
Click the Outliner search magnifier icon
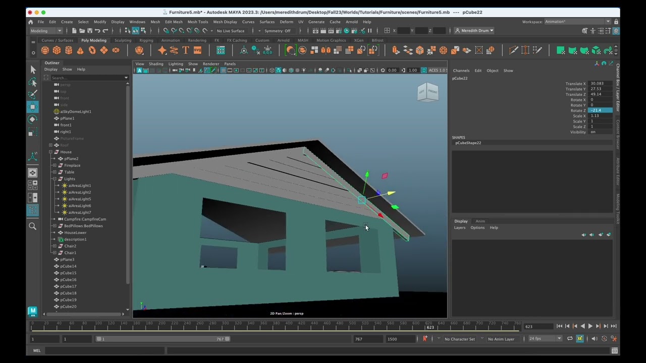coord(33,226)
